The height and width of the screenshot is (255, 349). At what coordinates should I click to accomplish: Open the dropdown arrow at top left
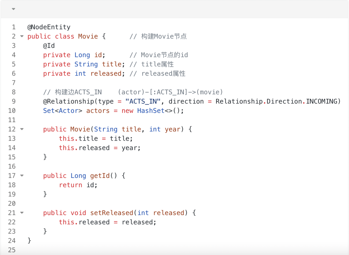click(13, 9)
